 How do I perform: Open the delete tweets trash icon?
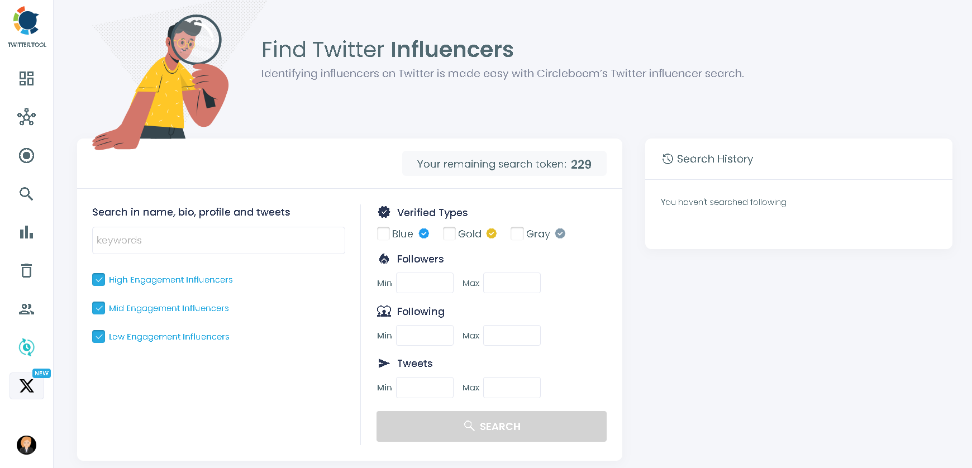point(26,271)
